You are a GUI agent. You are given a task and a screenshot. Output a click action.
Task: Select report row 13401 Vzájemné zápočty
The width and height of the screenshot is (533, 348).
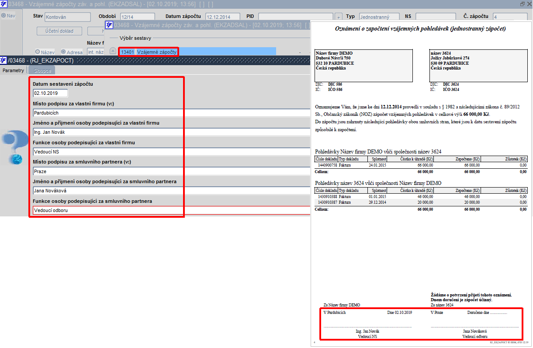click(x=197, y=52)
